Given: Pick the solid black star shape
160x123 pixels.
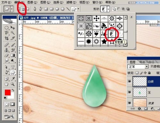Looking at the screenshot, I should (104, 42).
